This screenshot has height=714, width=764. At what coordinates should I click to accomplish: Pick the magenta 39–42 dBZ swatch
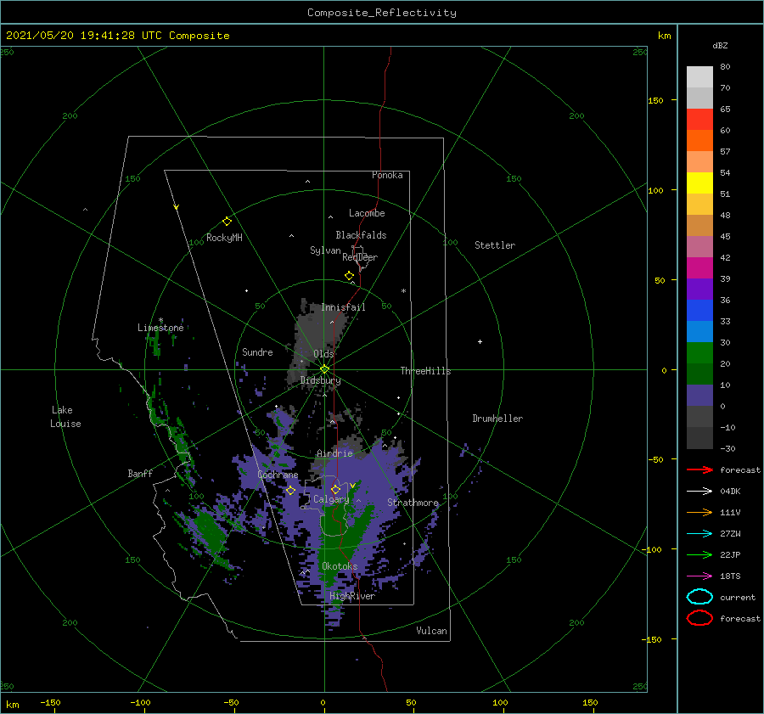699,268
